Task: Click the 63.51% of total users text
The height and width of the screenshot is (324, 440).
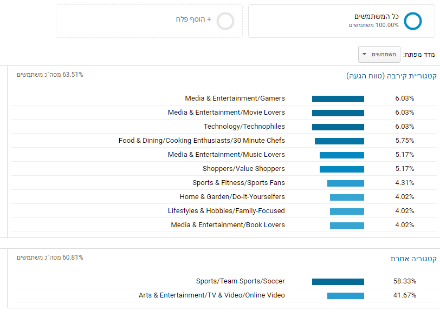Action: [x=50, y=75]
